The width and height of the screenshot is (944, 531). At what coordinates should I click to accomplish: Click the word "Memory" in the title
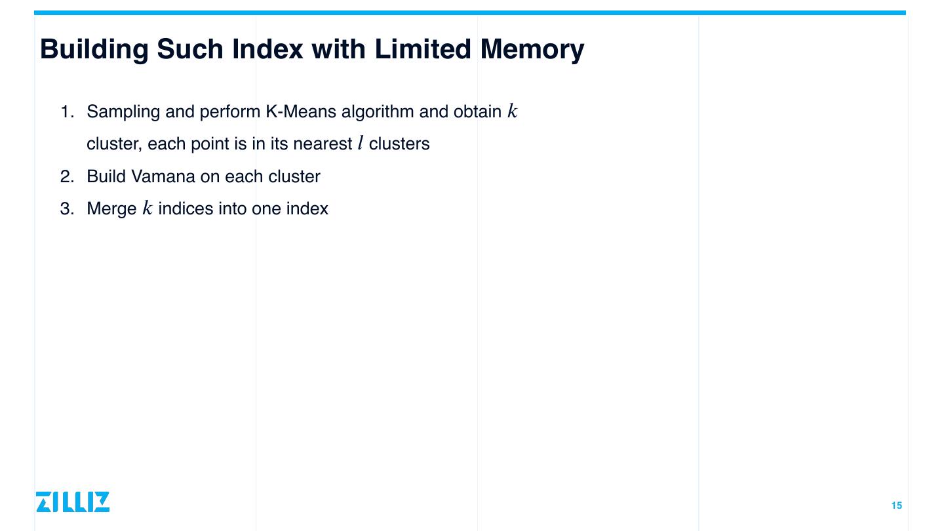point(532,50)
